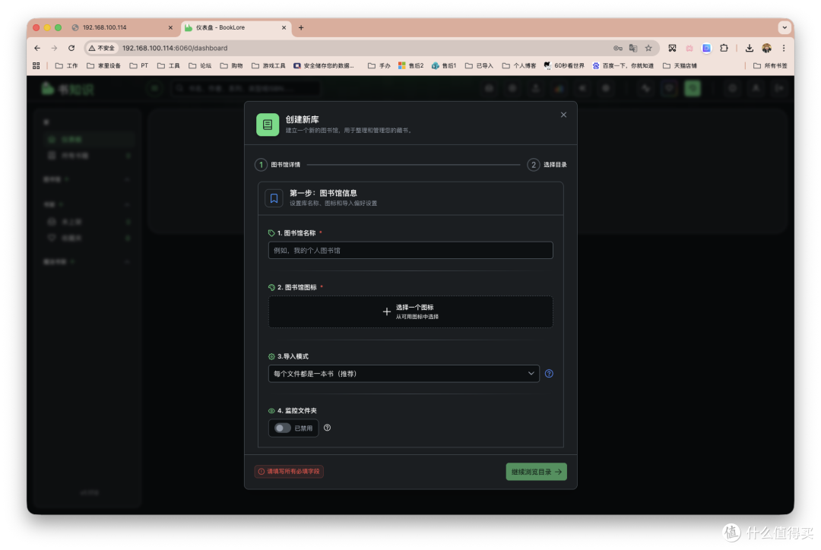Click the translate page icon
This screenshot has height=550, width=821.
tap(633, 48)
